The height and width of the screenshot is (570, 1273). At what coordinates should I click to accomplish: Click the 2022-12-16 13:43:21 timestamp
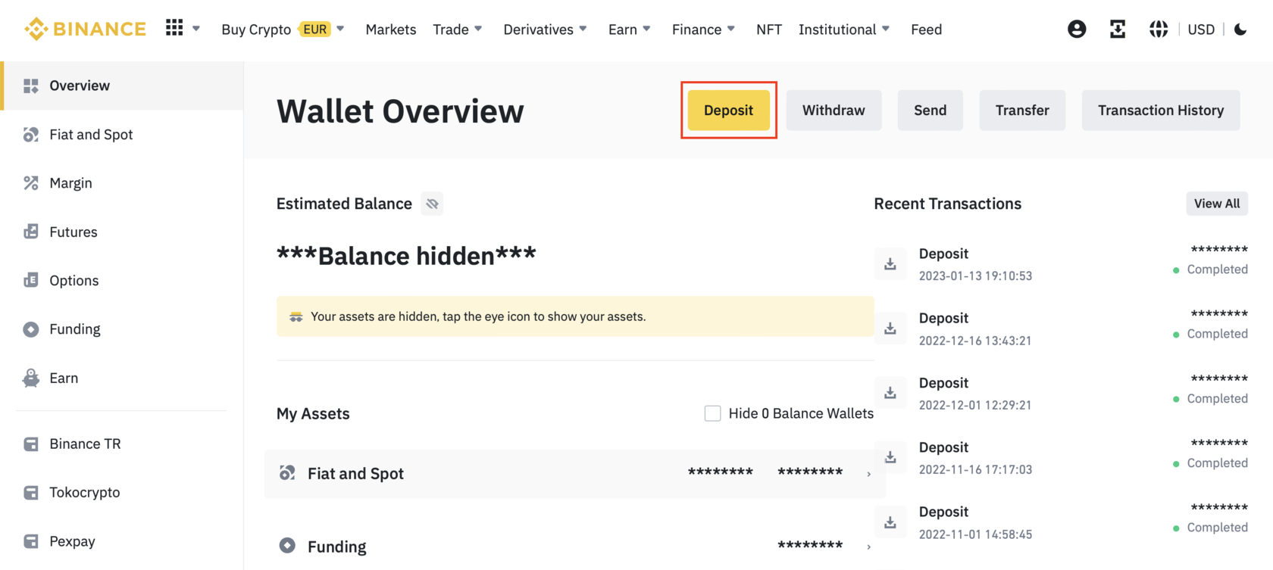click(x=975, y=341)
